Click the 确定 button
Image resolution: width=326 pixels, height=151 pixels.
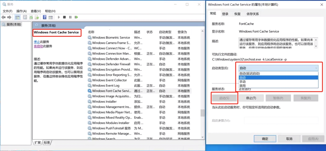pyautogui.click(x=265, y=139)
